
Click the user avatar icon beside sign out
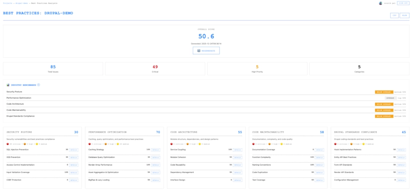[380, 3]
